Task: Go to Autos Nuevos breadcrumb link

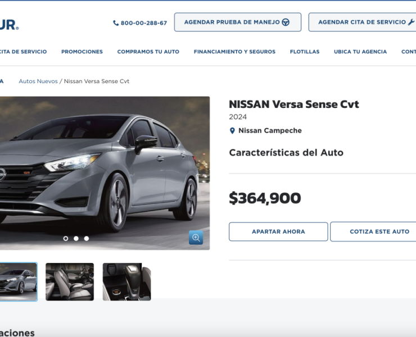Action: tap(38, 81)
